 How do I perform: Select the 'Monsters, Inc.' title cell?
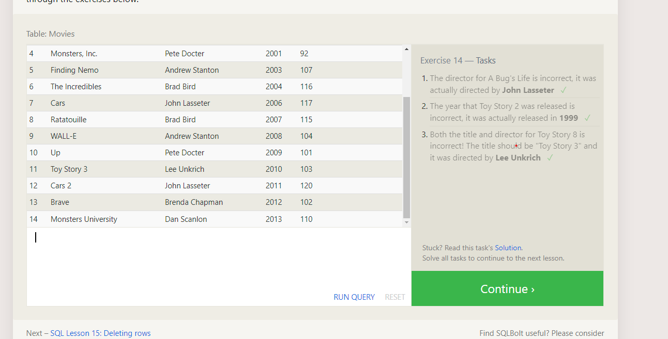tap(74, 54)
